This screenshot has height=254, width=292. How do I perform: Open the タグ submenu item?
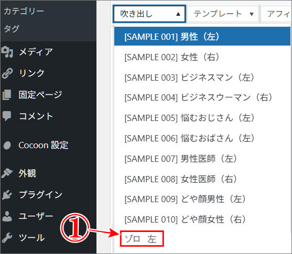(x=12, y=29)
